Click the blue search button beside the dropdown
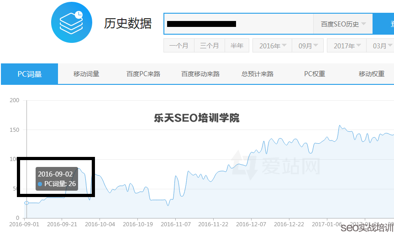The width and height of the screenshot is (394, 234). point(383,24)
